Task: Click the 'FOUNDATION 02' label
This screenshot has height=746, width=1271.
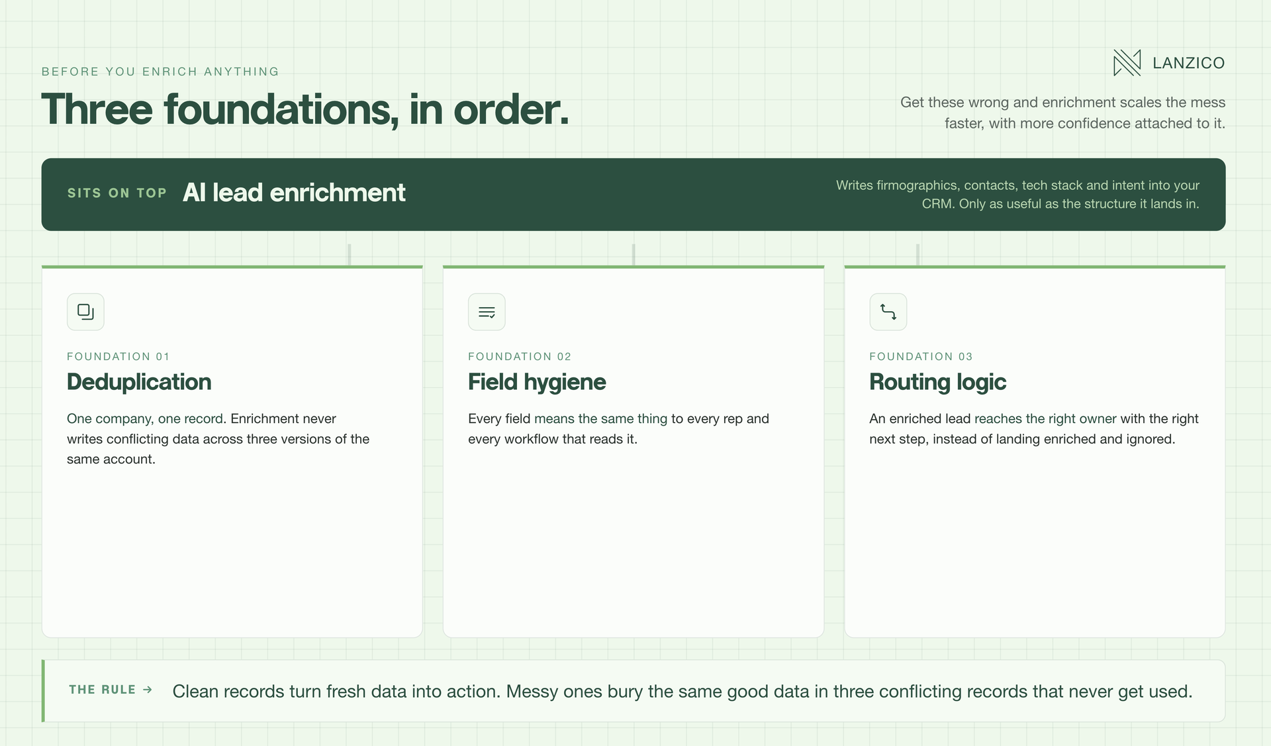Action: tap(520, 356)
